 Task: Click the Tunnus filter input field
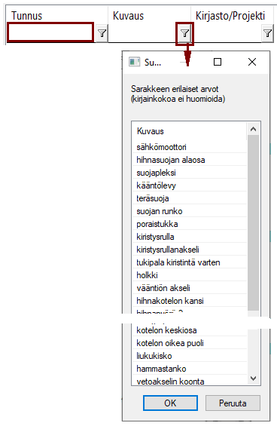point(50,32)
